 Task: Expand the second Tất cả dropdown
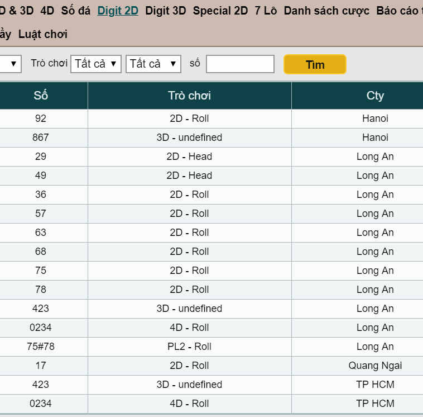click(153, 64)
